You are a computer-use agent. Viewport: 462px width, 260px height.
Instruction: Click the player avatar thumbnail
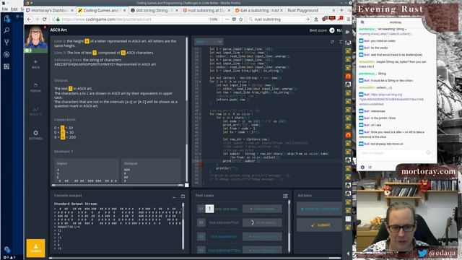click(x=35, y=37)
